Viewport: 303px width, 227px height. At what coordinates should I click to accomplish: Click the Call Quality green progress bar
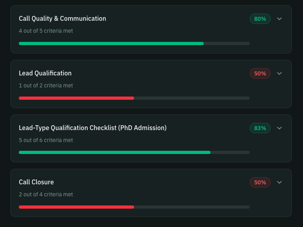[111, 43]
